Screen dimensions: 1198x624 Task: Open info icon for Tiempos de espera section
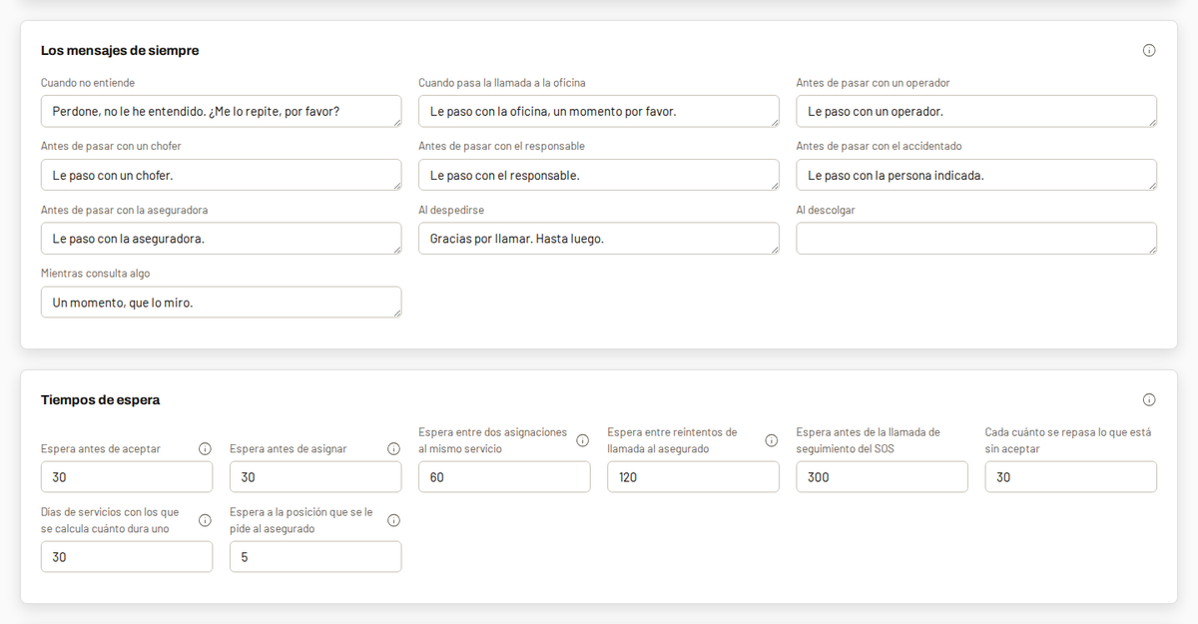(1149, 399)
